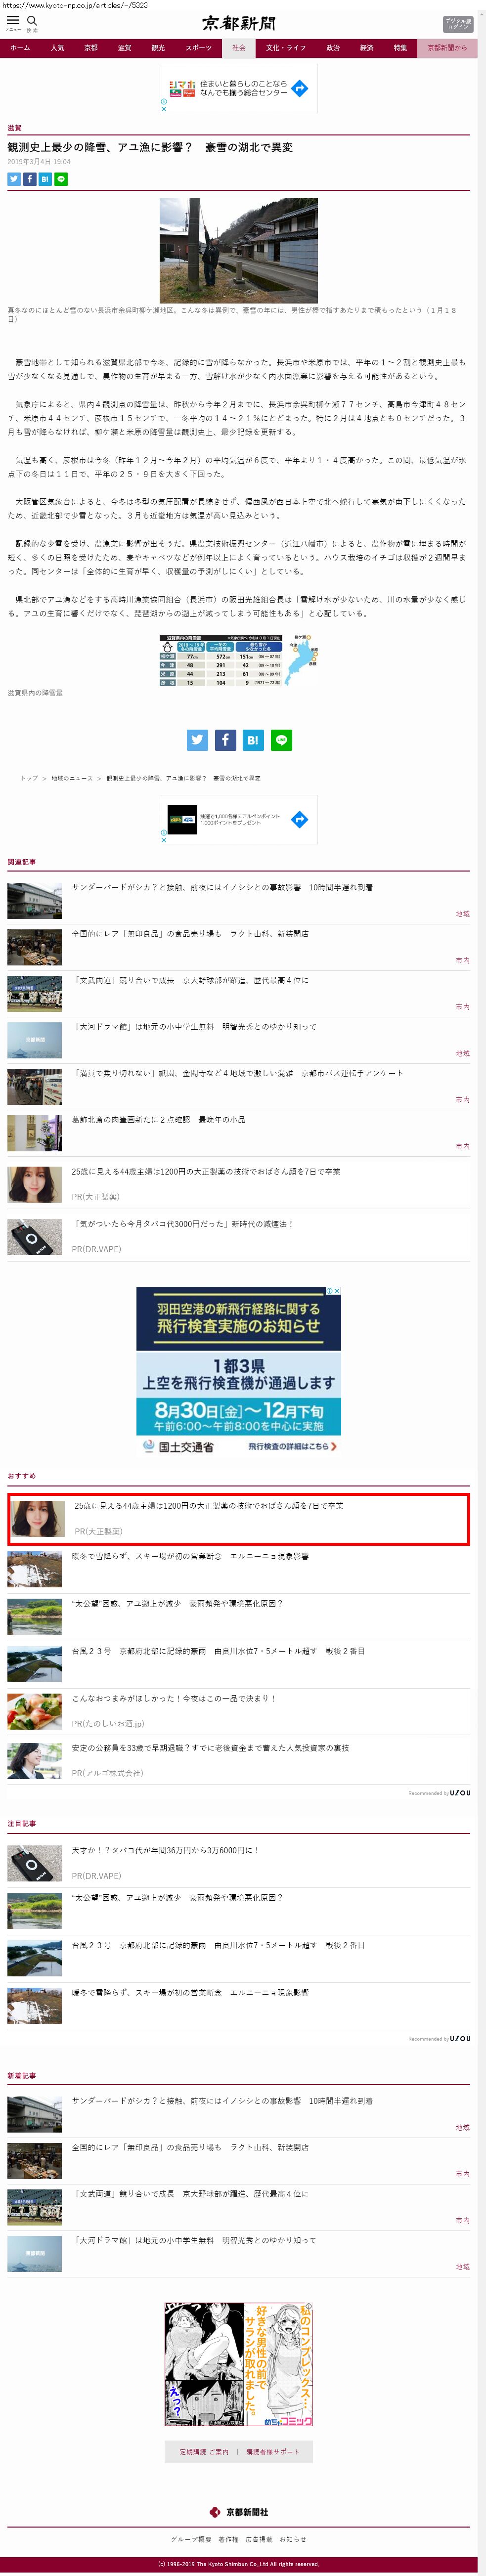Click the デジタル版ログイン button
This screenshot has height=2576, width=486.
point(458,24)
